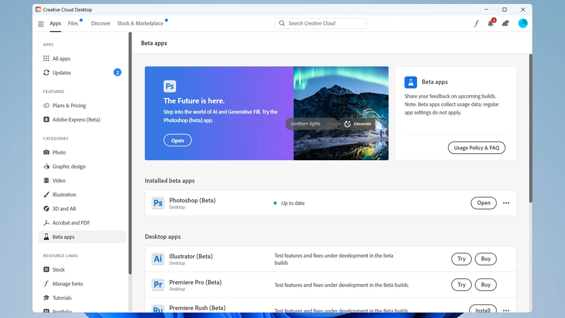Screen dimensions: 565x318
Task: Click Install for Premiere Rush (Beta)
Action: pyautogui.click(x=483, y=310)
